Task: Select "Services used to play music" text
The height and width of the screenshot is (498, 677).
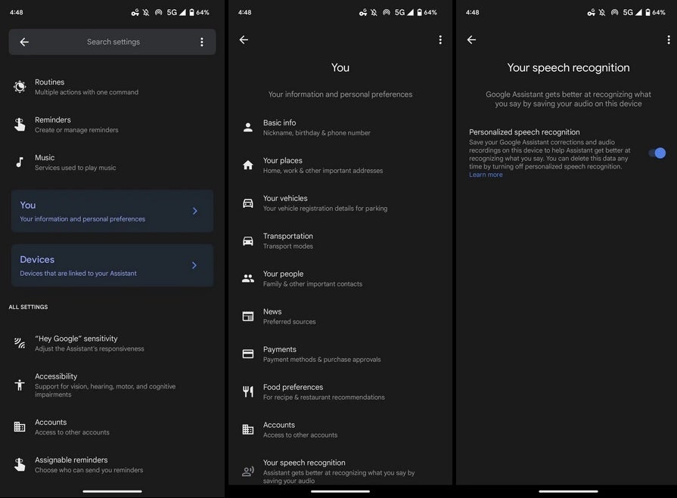Action: [75, 168]
